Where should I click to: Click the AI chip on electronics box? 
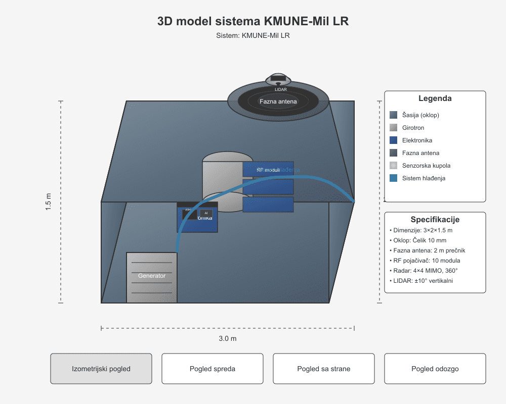coord(206,214)
